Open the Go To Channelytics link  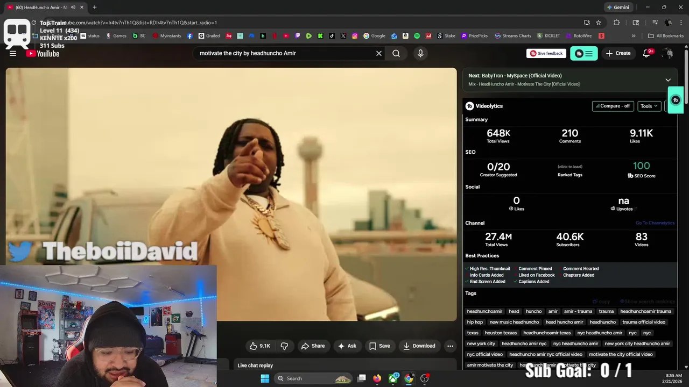pos(655,223)
